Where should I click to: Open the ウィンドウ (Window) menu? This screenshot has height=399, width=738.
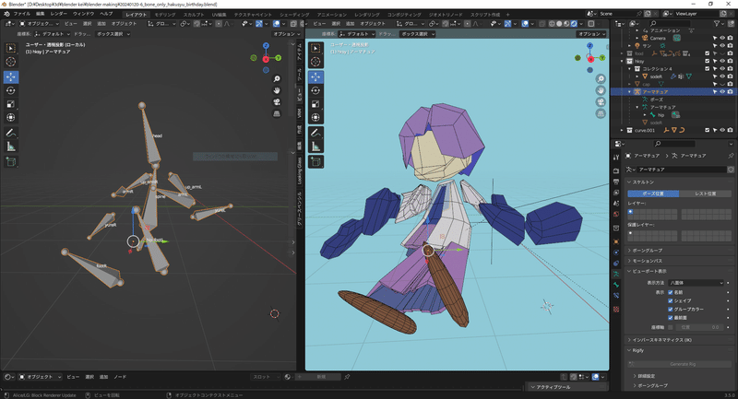pos(83,14)
